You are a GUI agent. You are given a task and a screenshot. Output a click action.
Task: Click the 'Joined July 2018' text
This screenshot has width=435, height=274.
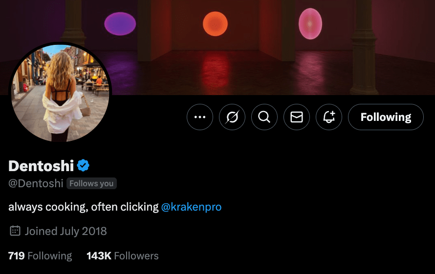[66, 231]
